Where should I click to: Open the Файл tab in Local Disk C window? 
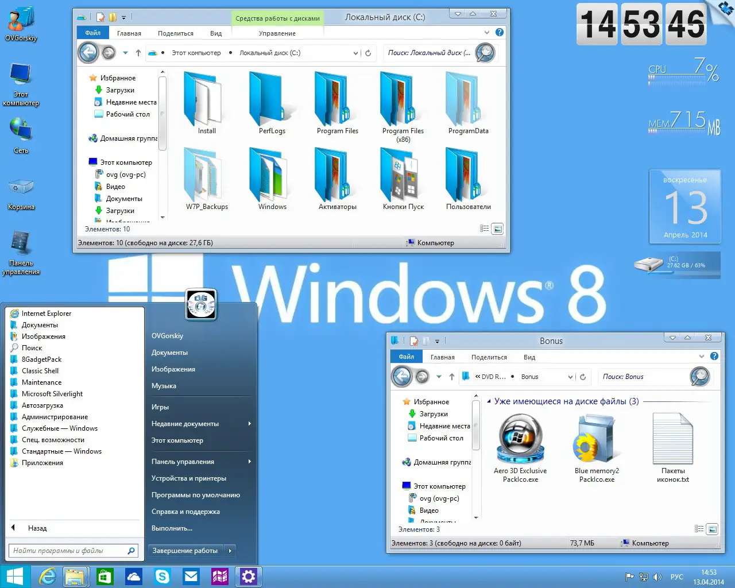point(92,33)
